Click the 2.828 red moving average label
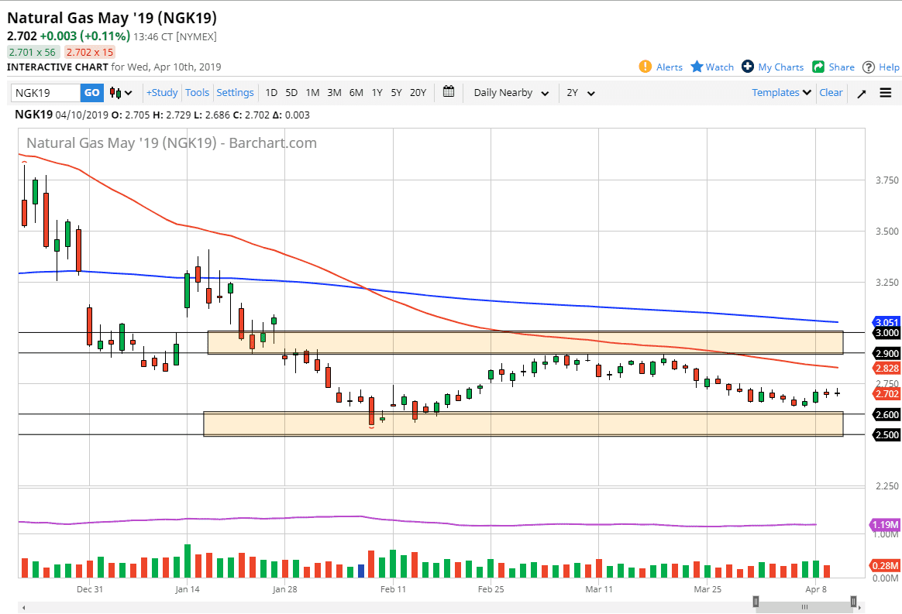Screen dimensions: 902x614 tap(887, 368)
